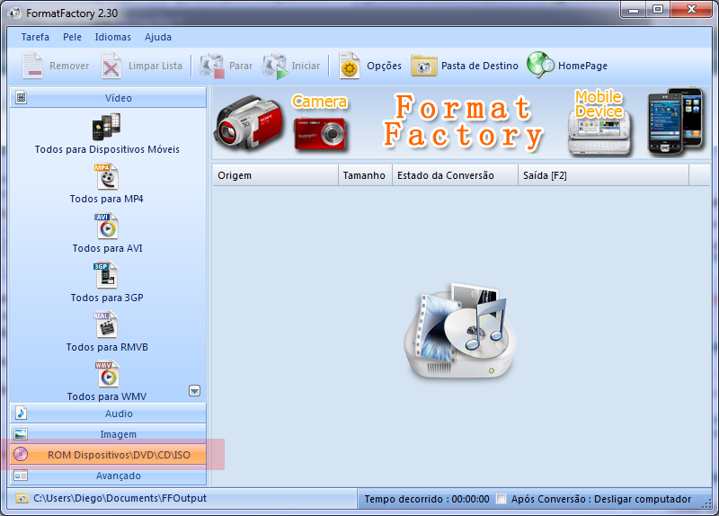Open Todos para Dispositivos Móveis converter

click(x=107, y=127)
